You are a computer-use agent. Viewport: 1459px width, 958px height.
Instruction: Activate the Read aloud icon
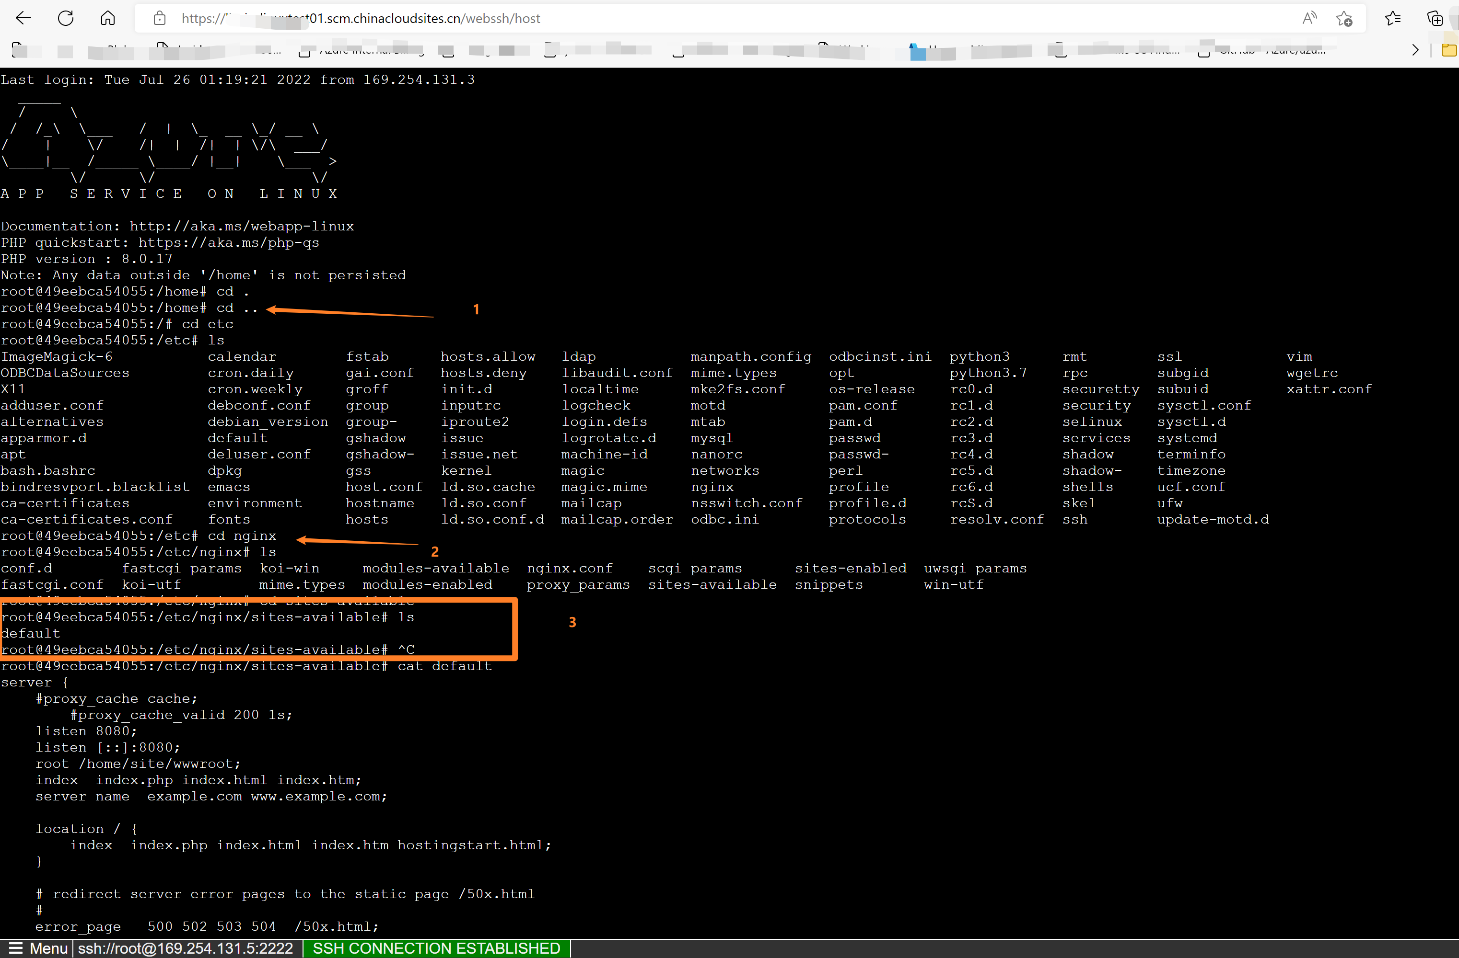pos(1309,18)
